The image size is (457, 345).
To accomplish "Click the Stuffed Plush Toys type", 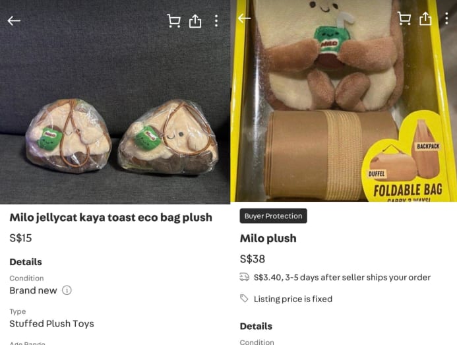I will pyautogui.click(x=51, y=323).
